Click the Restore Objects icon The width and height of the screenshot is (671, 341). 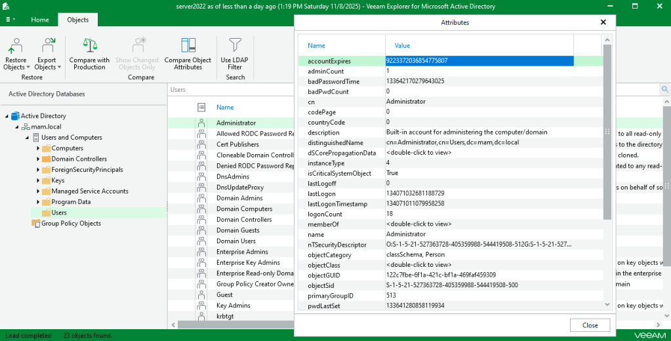coord(15,46)
